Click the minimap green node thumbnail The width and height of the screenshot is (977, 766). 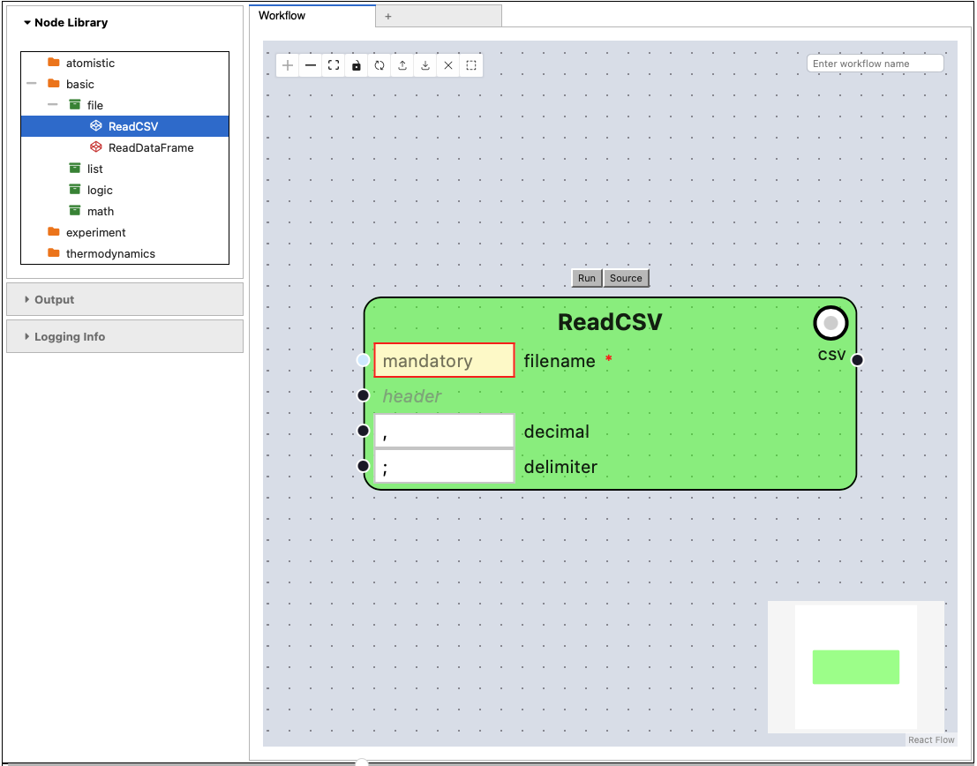[855, 667]
